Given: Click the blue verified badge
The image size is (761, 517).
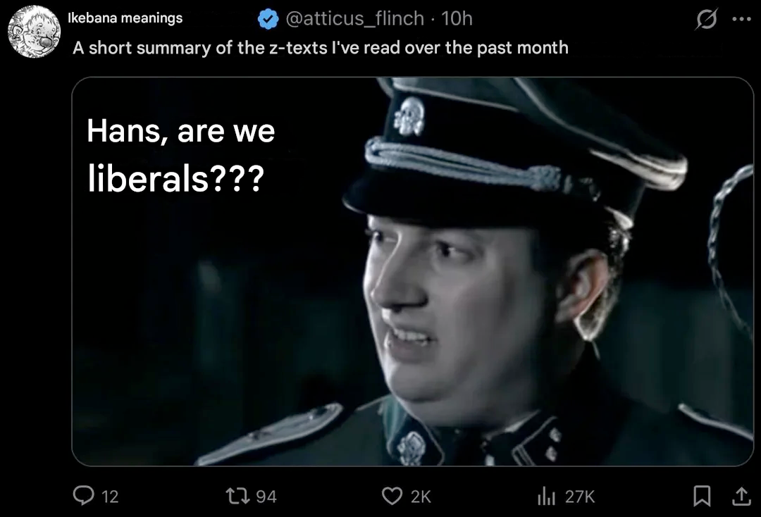Looking at the screenshot, I should point(268,19).
